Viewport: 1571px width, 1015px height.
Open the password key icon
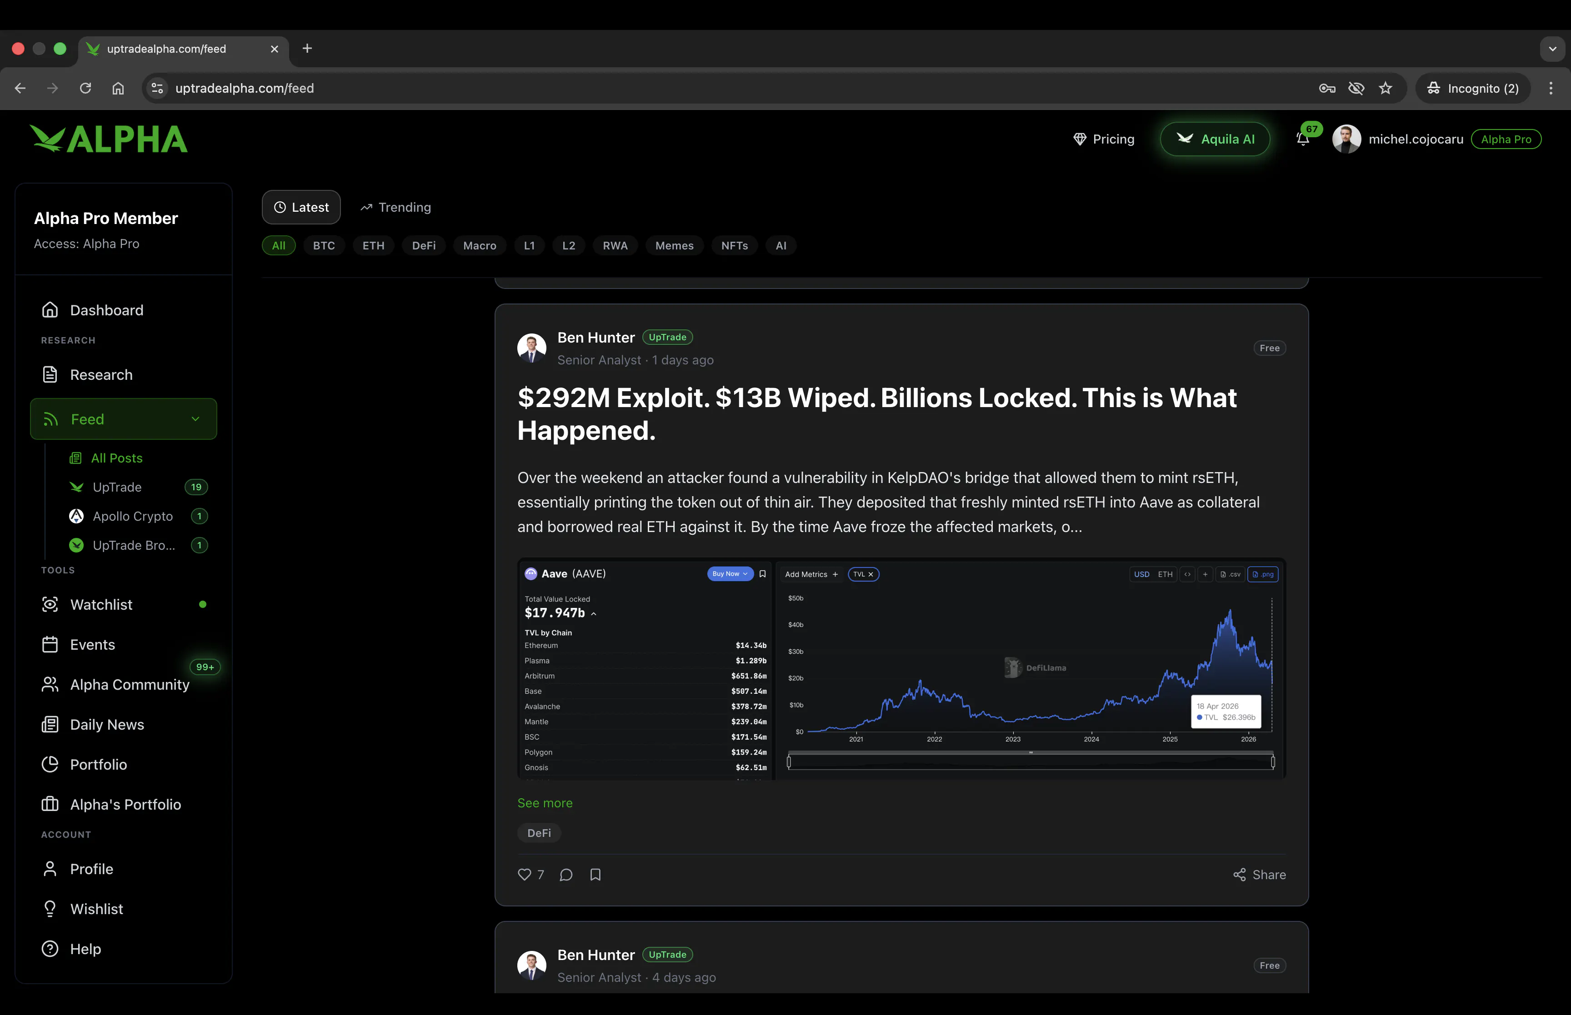[1327, 88]
